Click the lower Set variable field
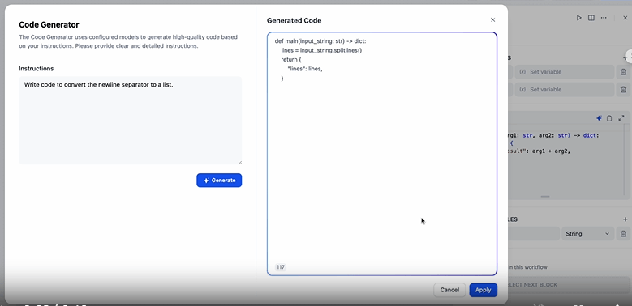This screenshot has height=306, width=632. (565, 89)
